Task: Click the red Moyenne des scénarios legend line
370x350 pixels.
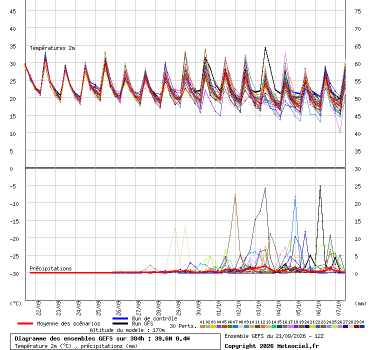Action: point(25,323)
